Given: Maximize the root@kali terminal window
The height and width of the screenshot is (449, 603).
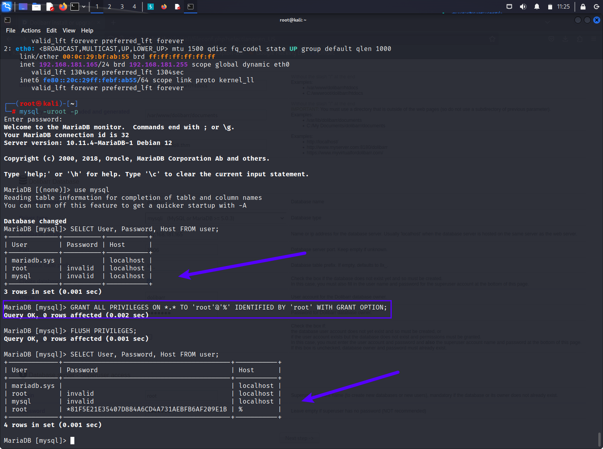Looking at the screenshot, I should (587, 20).
